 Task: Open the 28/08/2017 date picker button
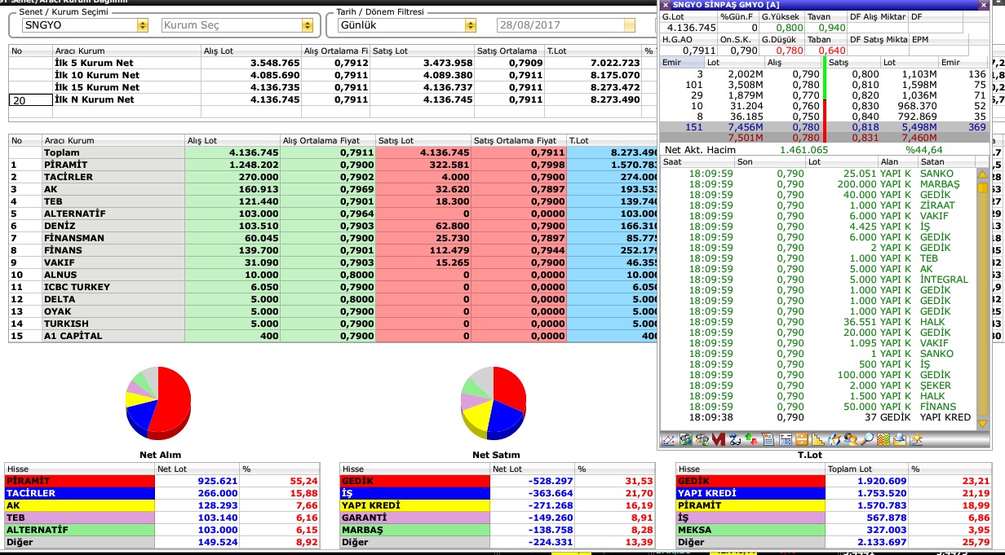pos(629,25)
